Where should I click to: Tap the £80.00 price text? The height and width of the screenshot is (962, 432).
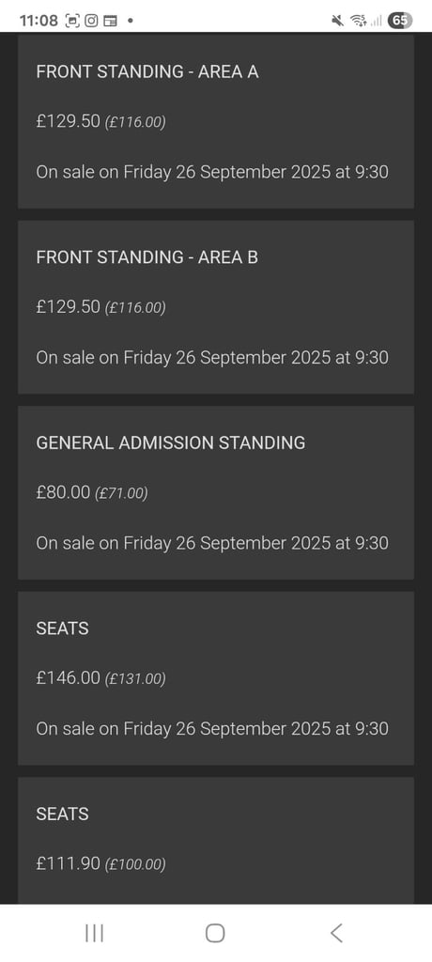[x=63, y=492]
